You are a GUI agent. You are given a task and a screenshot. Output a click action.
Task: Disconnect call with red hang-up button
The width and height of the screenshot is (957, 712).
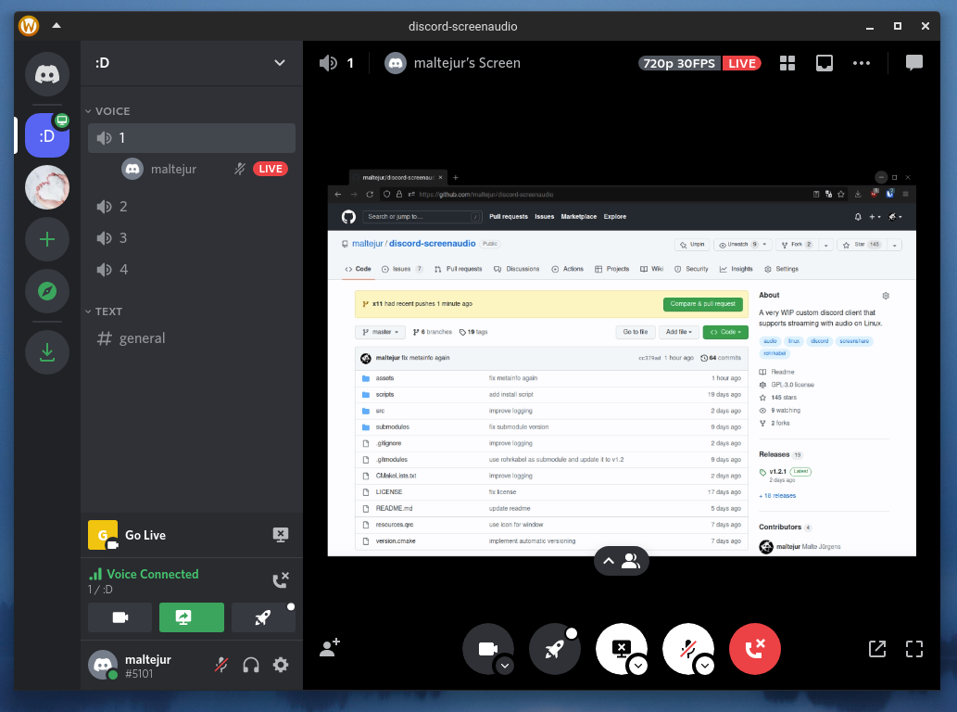click(755, 649)
